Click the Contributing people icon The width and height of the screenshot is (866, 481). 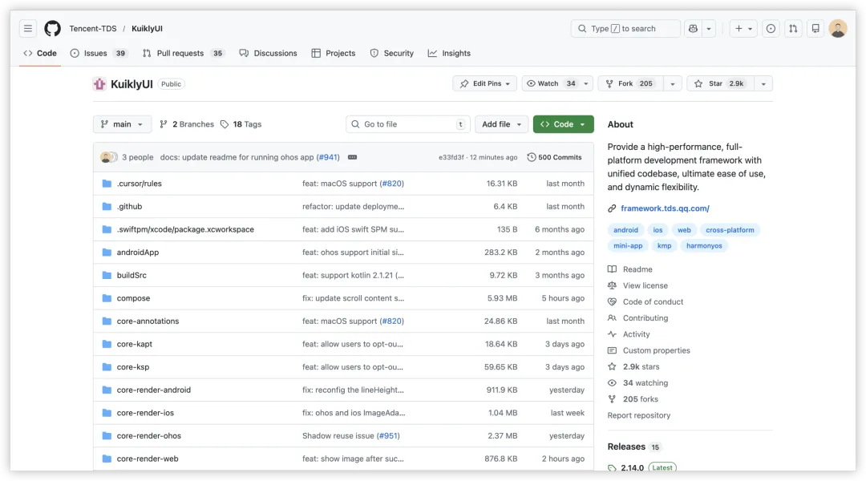click(x=612, y=318)
